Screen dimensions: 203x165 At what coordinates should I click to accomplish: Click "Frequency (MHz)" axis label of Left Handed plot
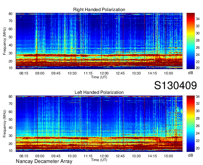click(4, 124)
